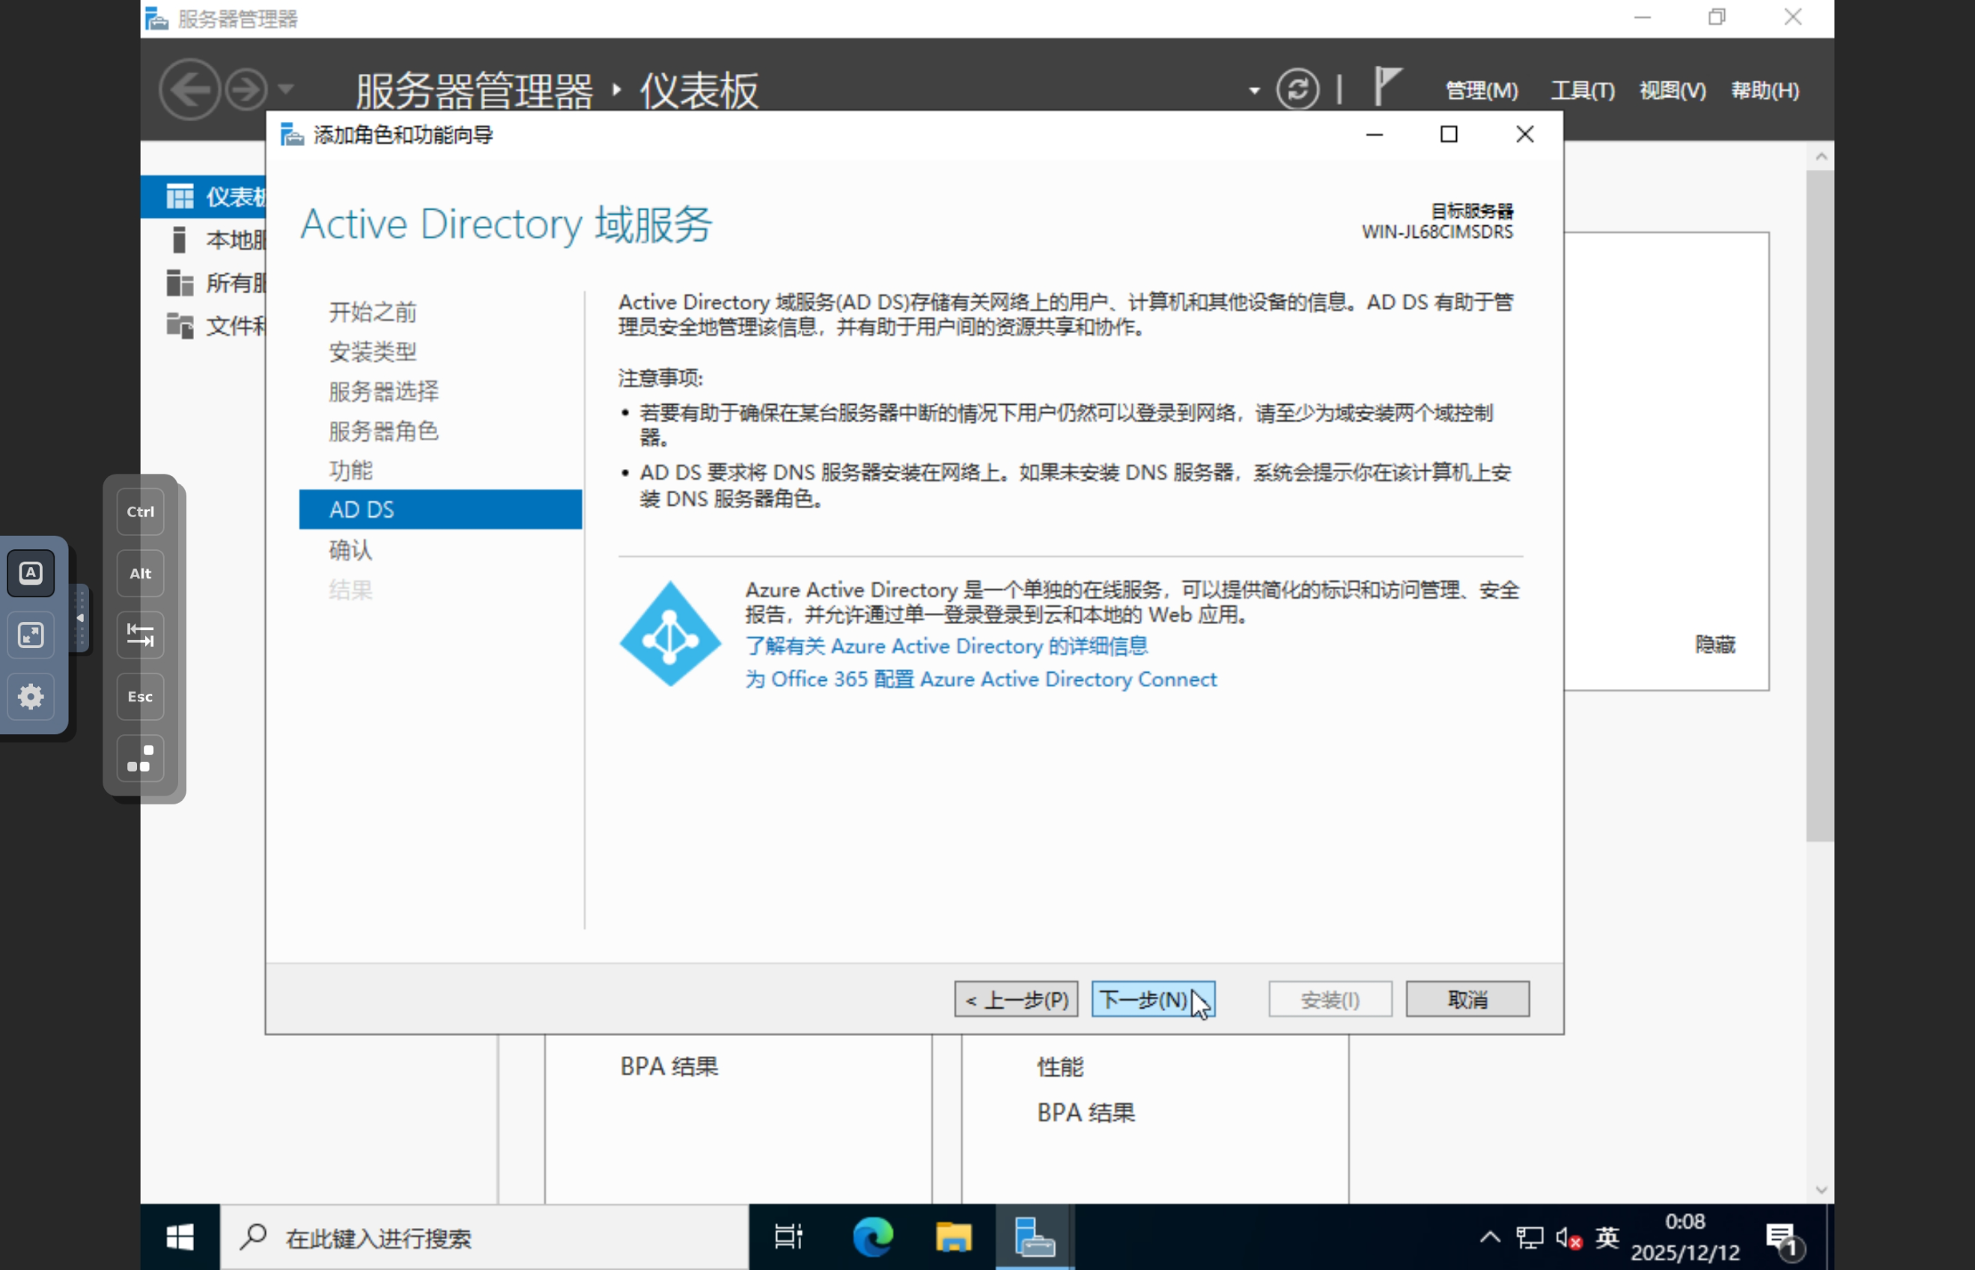The image size is (1975, 1270).
Task: Click the refresh icon in Server Manager header
Action: [x=1297, y=89]
